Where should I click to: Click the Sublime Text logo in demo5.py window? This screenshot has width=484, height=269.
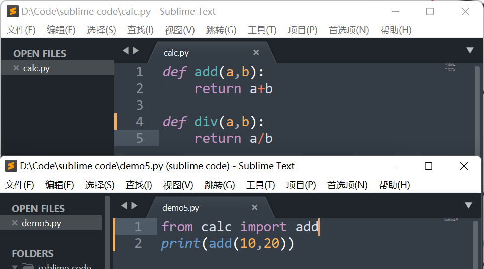coord(11,166)
